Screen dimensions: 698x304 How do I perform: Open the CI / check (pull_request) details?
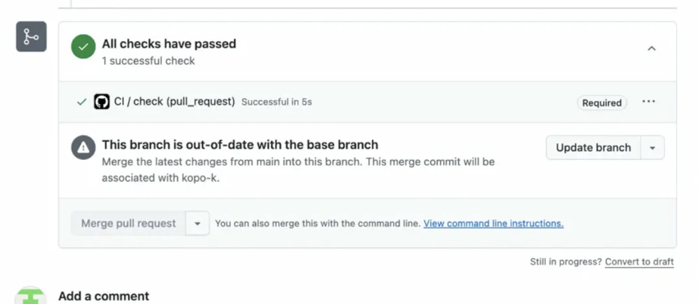click(174, 101)
